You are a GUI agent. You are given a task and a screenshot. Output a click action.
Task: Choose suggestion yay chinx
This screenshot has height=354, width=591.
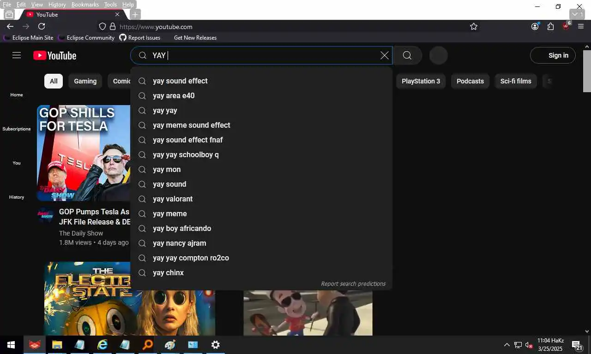click(x=261, y=272)
